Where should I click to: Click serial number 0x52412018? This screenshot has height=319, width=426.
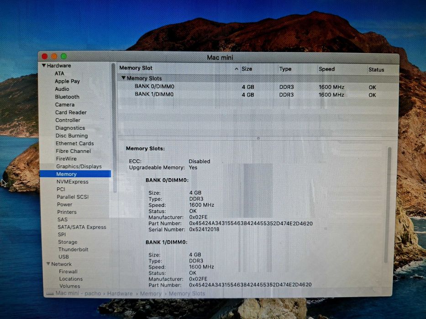(204, 230)
